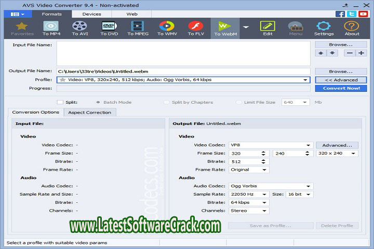Image resolution: width=374 pixels, height=249 pixels.
Task: Adjust frame height 240 stepper arrows
Action: point(307,154)
